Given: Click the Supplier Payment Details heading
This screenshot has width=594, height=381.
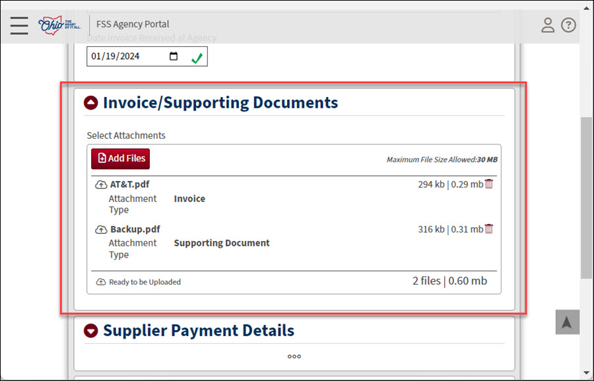Looking at the screenshot, I should click(x=199, y=331).
